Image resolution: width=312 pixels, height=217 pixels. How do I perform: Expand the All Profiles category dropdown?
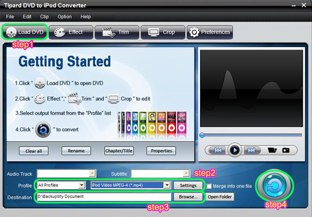(x=81, y=186)
